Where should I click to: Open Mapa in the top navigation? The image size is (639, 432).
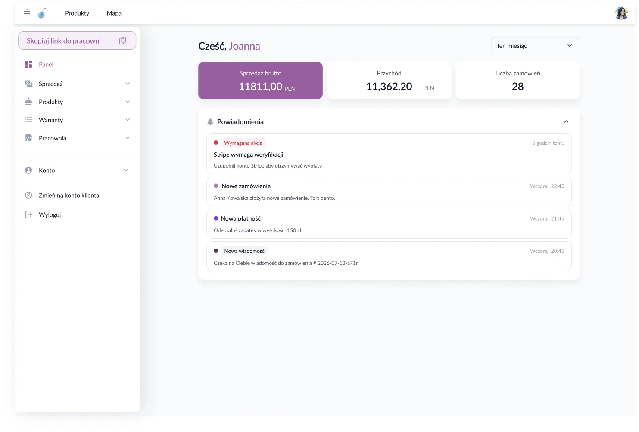tap(114, 13)
